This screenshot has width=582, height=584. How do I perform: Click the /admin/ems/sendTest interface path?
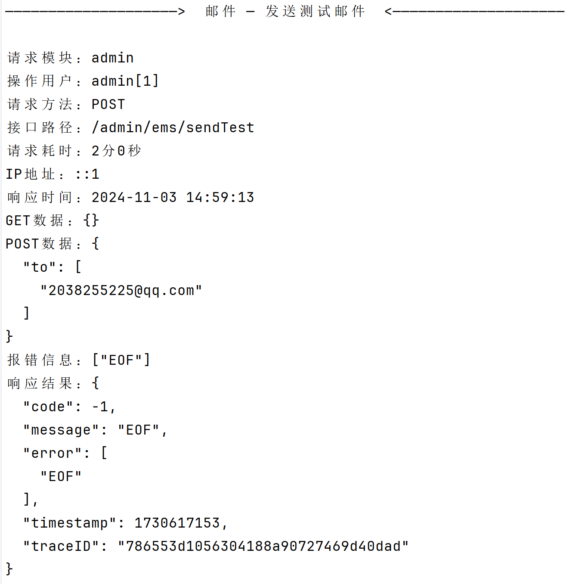pyautogui.click(x=173, y=127)
